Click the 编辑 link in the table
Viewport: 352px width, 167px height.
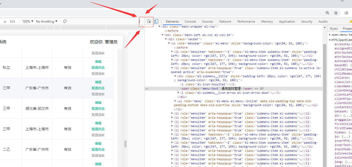(98, 61)
